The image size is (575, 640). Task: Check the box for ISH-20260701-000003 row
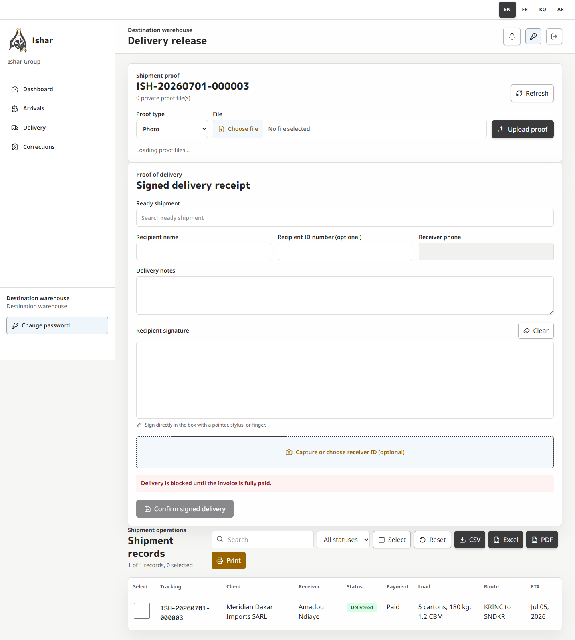(142, 611)
